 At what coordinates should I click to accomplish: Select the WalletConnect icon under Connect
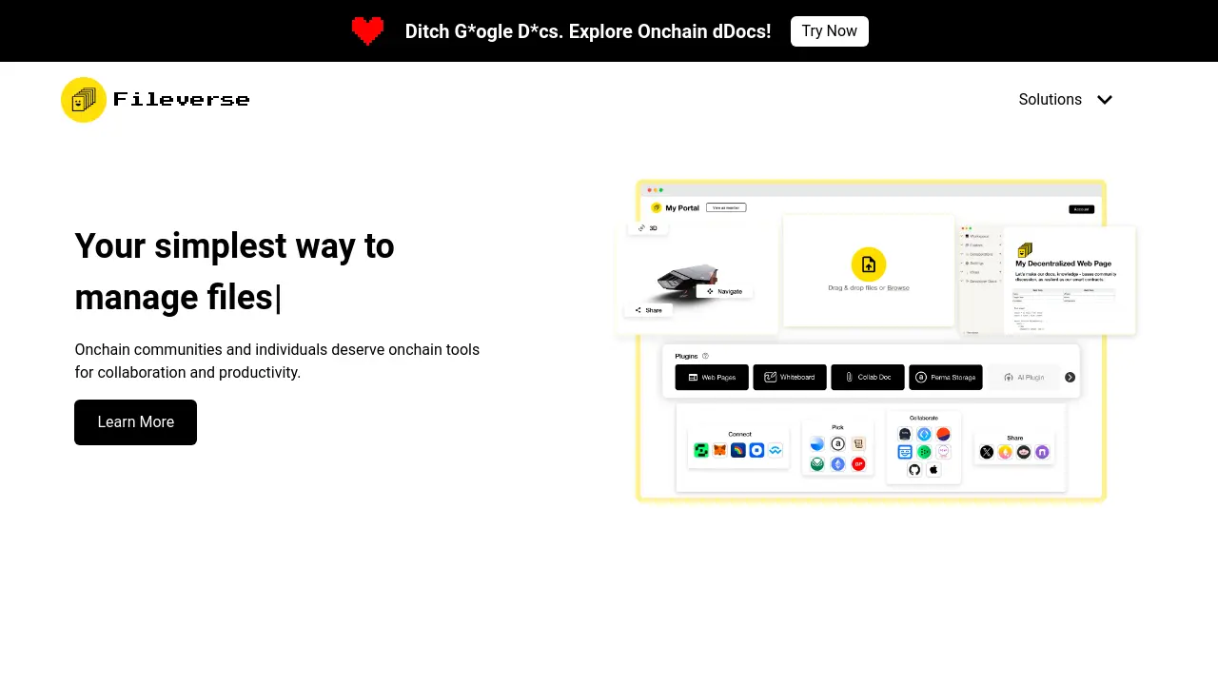776,451
